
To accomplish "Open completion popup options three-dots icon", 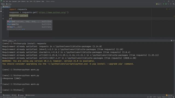I will 51,29.
